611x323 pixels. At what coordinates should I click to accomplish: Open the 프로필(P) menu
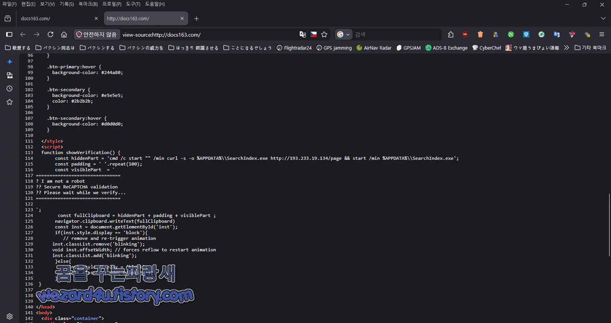click(112, 4)
